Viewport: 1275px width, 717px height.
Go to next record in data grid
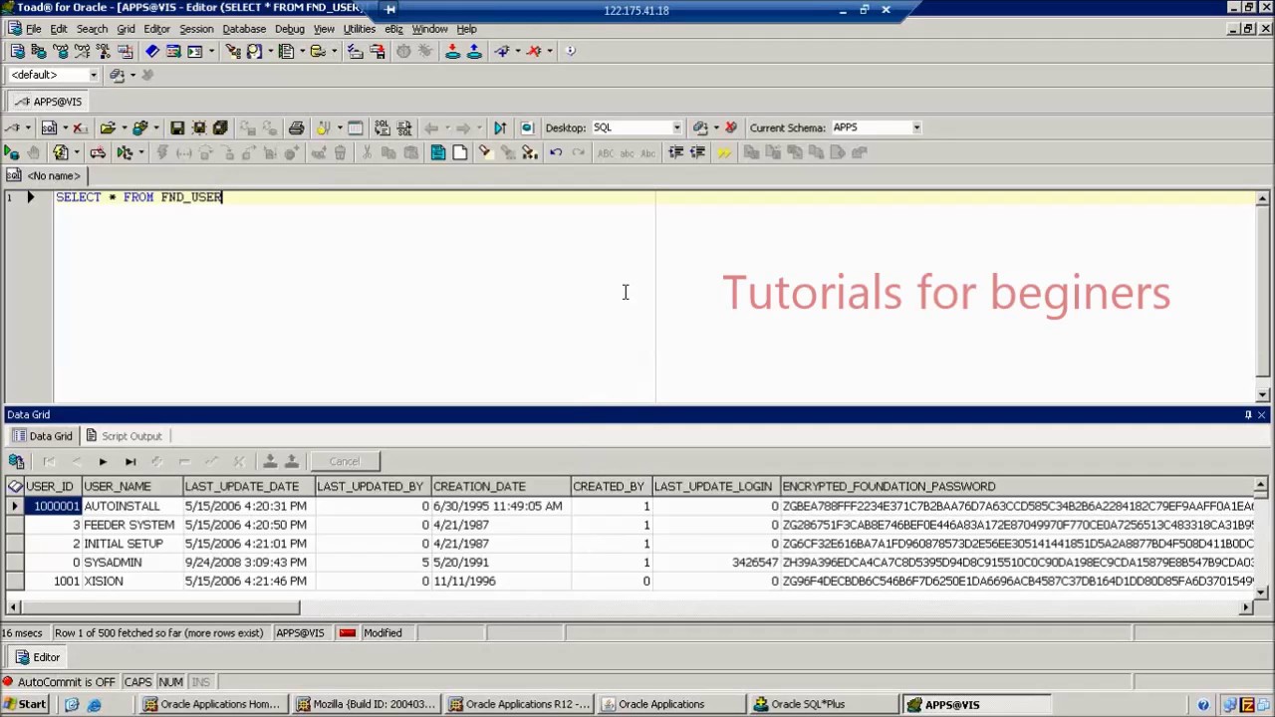coord(103,461)
